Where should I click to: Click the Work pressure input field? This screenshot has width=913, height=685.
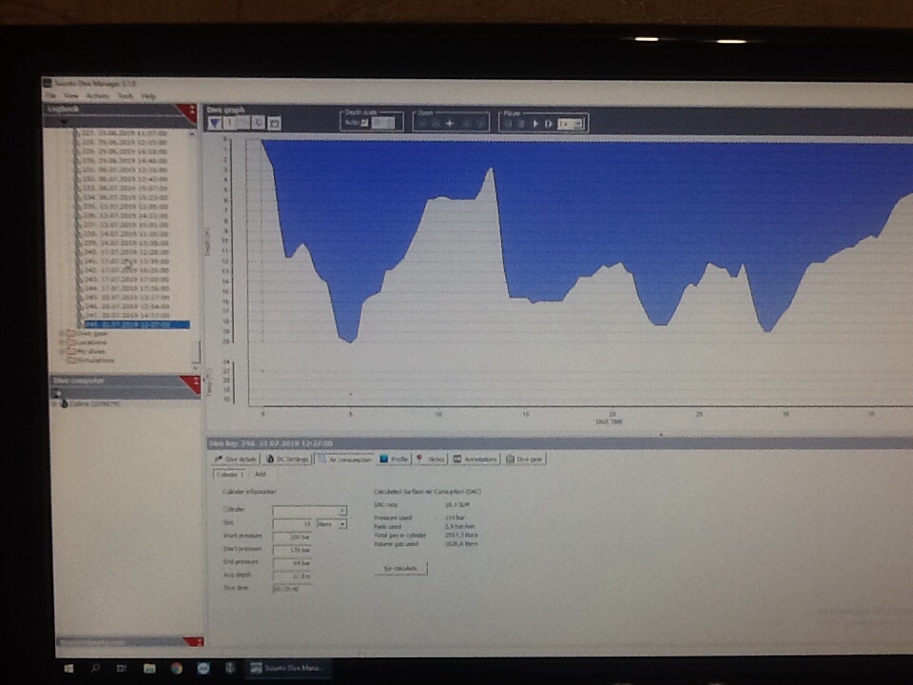tap(294, 537)
